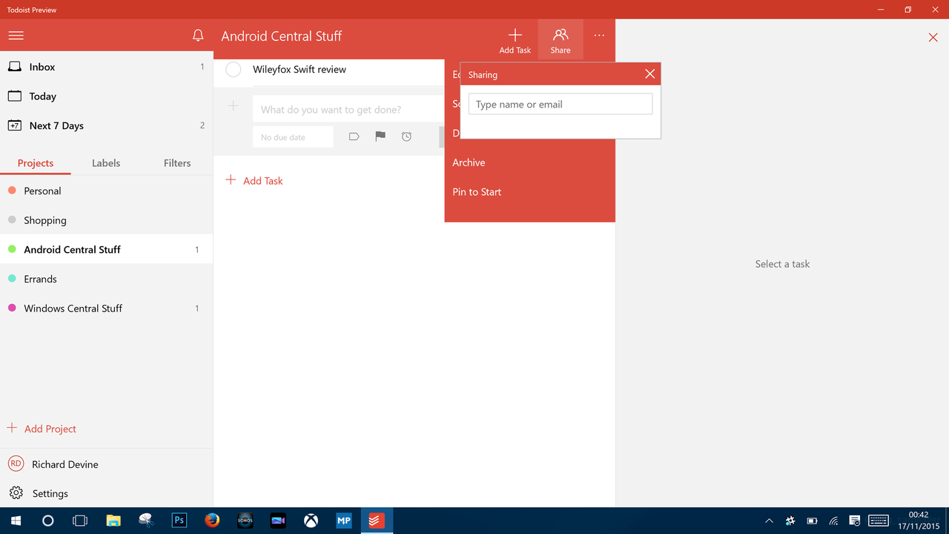
Task: Open Task View on the taskbar
Action: click(80, 521)
